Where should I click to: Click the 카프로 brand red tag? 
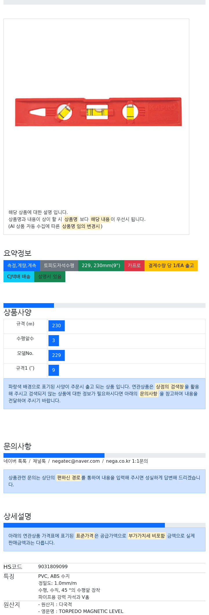coord(134,266)
